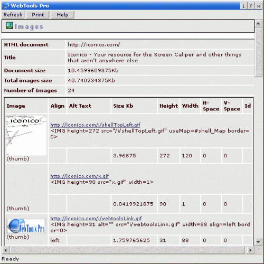Image resolution: width=264 pixels, height=264 pixels.
Task: Click the '(thumb)' label under x.gif
Action: click(x=18, y=209)
